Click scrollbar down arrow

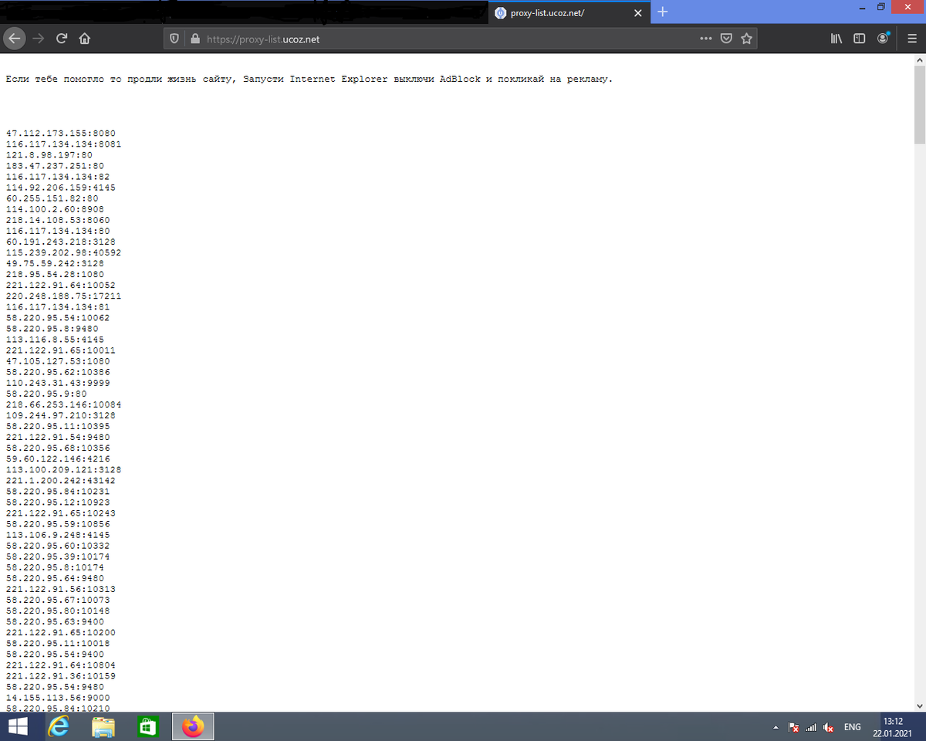pos(919,705)
